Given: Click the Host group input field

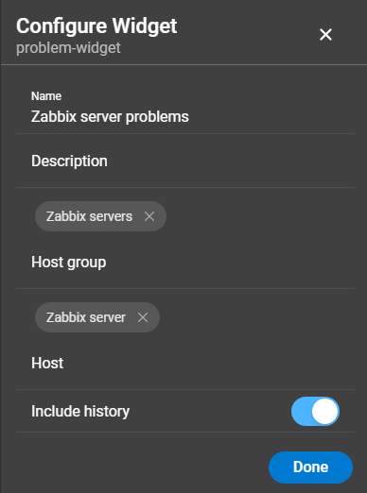Looking at the screenshot, I should tap(185, 263).
